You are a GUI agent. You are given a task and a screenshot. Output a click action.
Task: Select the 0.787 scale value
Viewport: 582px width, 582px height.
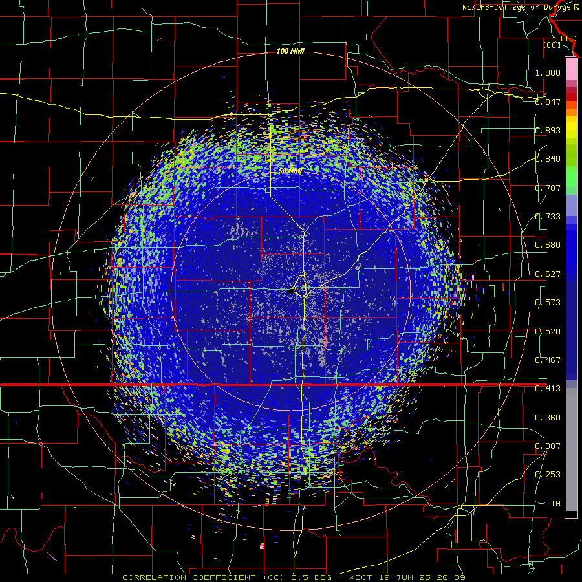(548, 188)
